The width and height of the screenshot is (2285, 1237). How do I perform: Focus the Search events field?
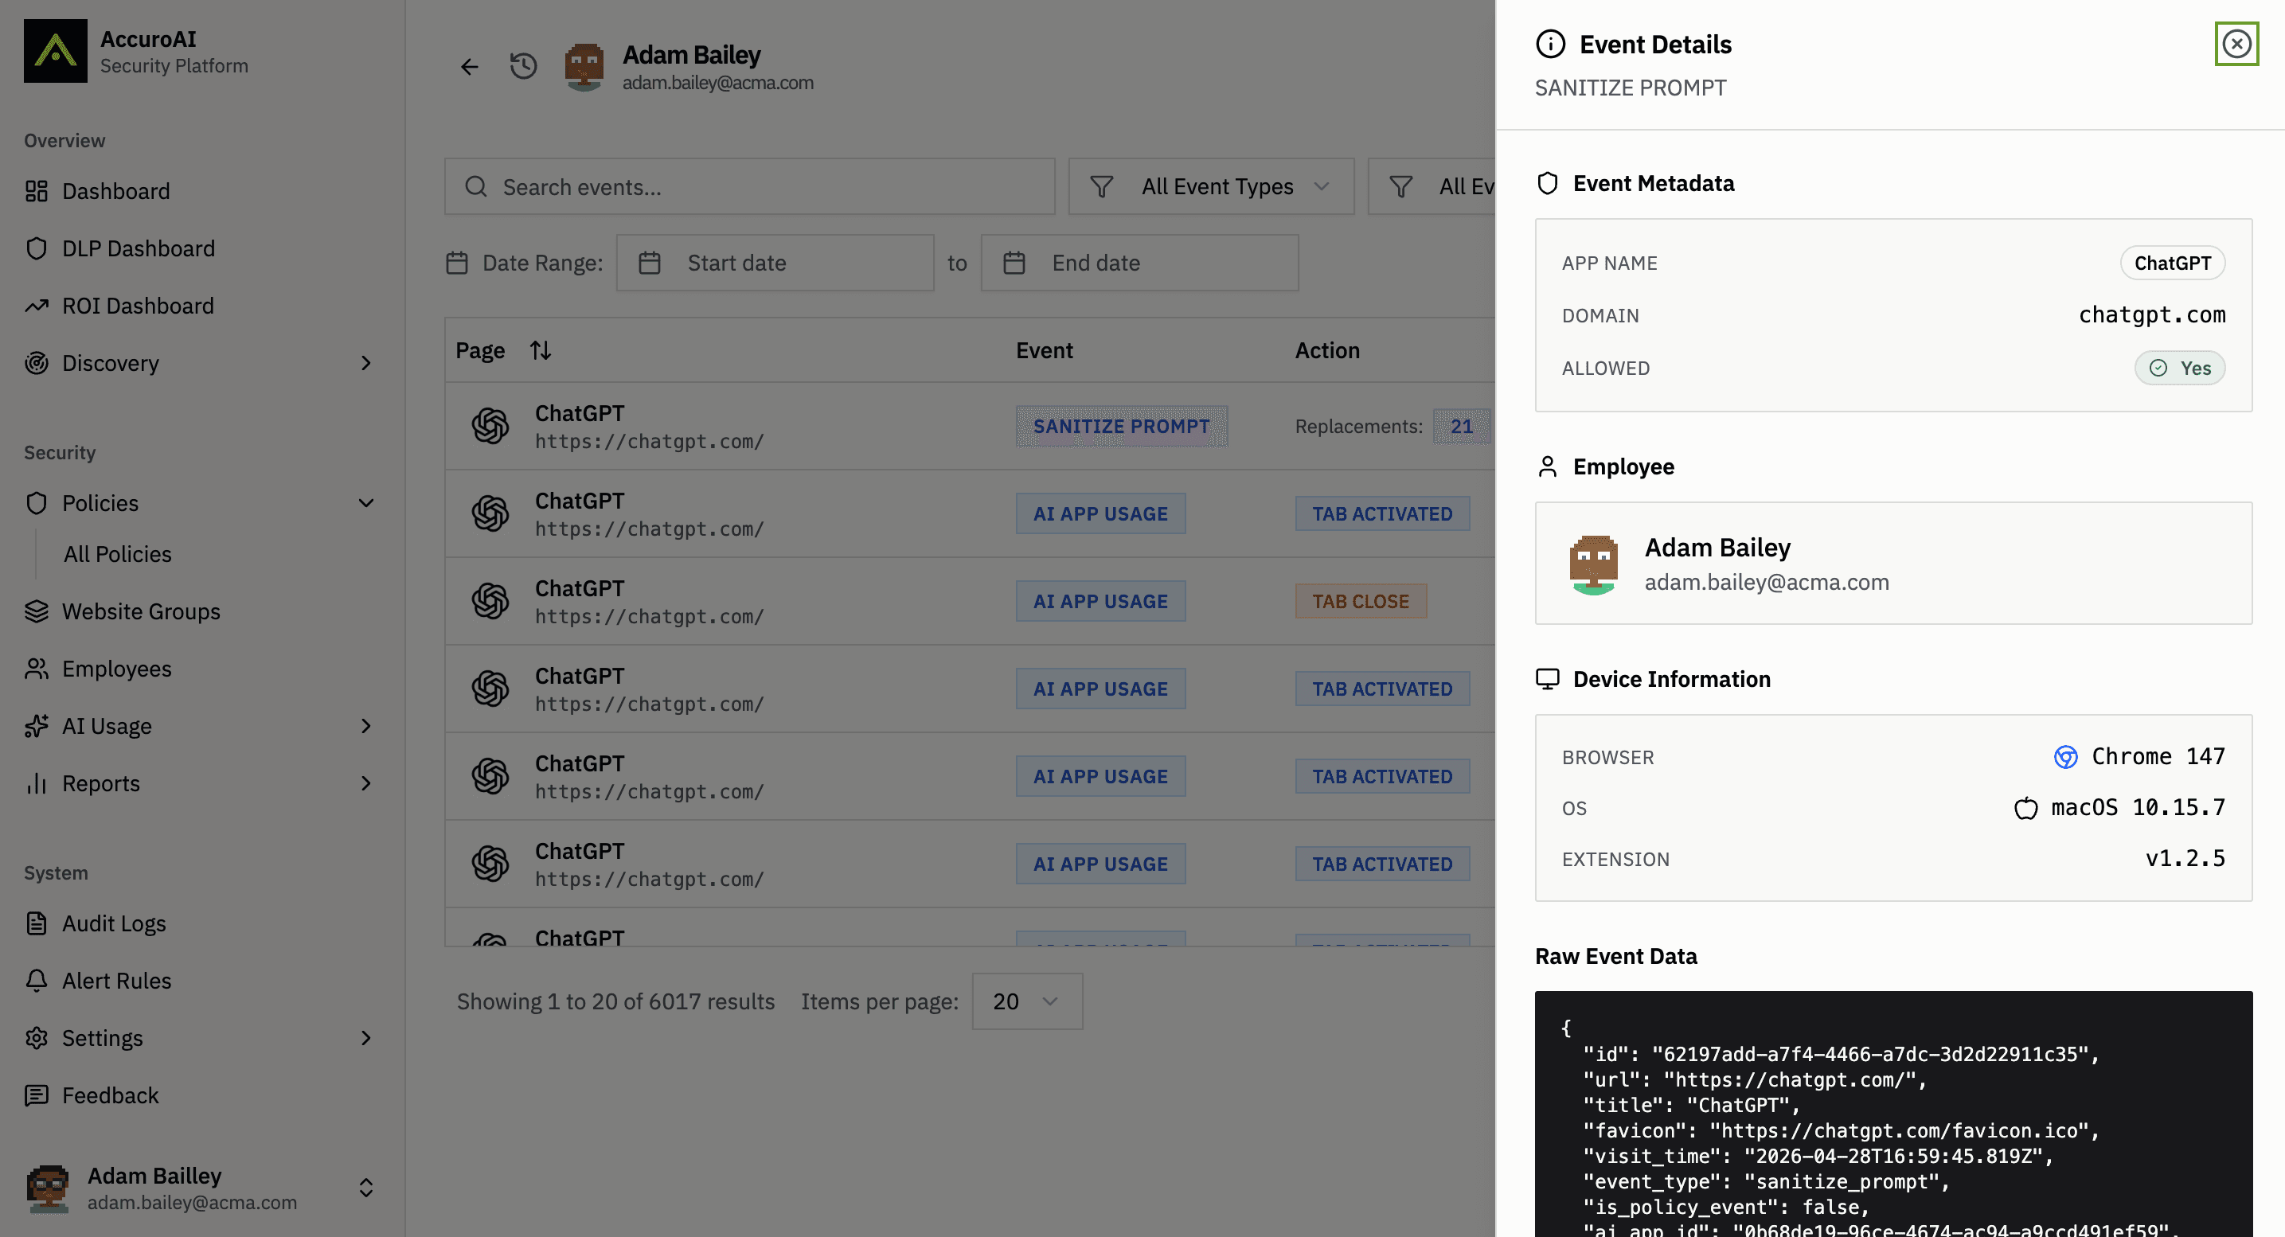pos(749,187)
